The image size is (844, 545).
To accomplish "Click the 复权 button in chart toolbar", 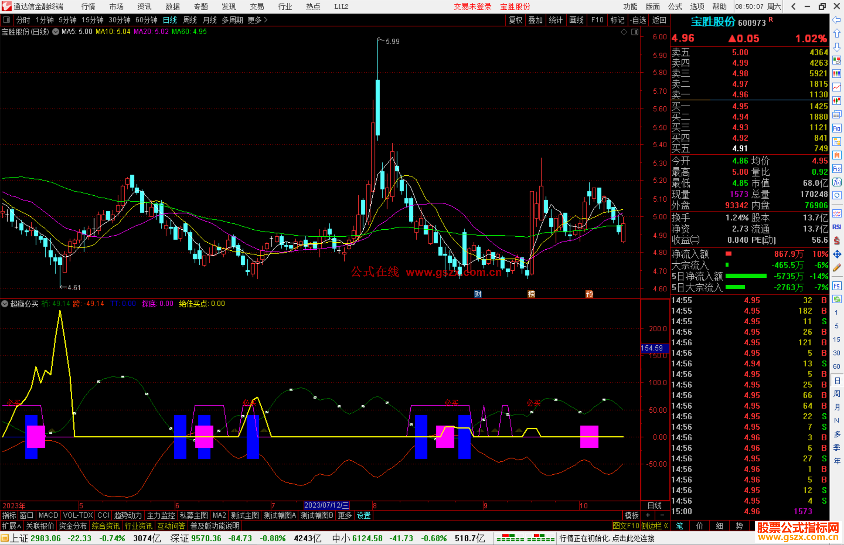I will click(515, 20).
